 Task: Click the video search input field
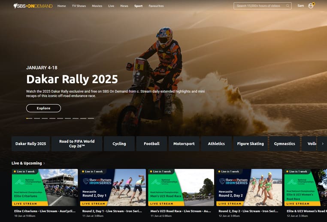click(x=262, y=6)
